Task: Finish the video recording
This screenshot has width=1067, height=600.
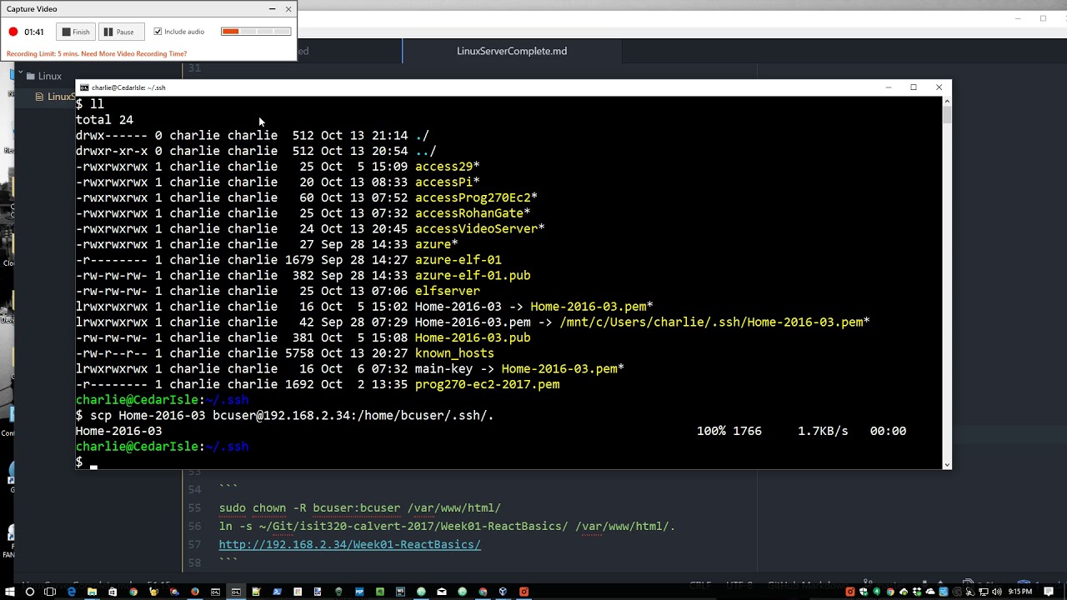Action: click(x=76, y=32)
